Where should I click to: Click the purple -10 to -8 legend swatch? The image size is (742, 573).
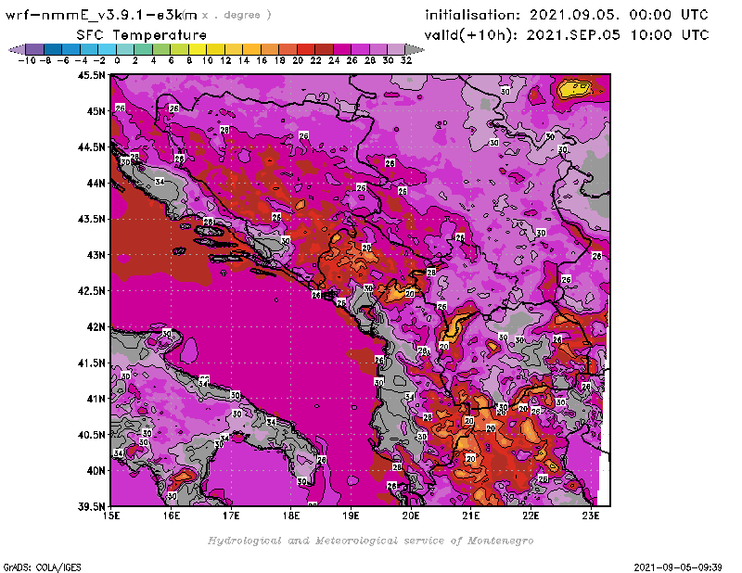(x=35, y=49)
